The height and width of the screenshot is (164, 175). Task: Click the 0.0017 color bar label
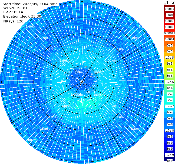point(170,9)
